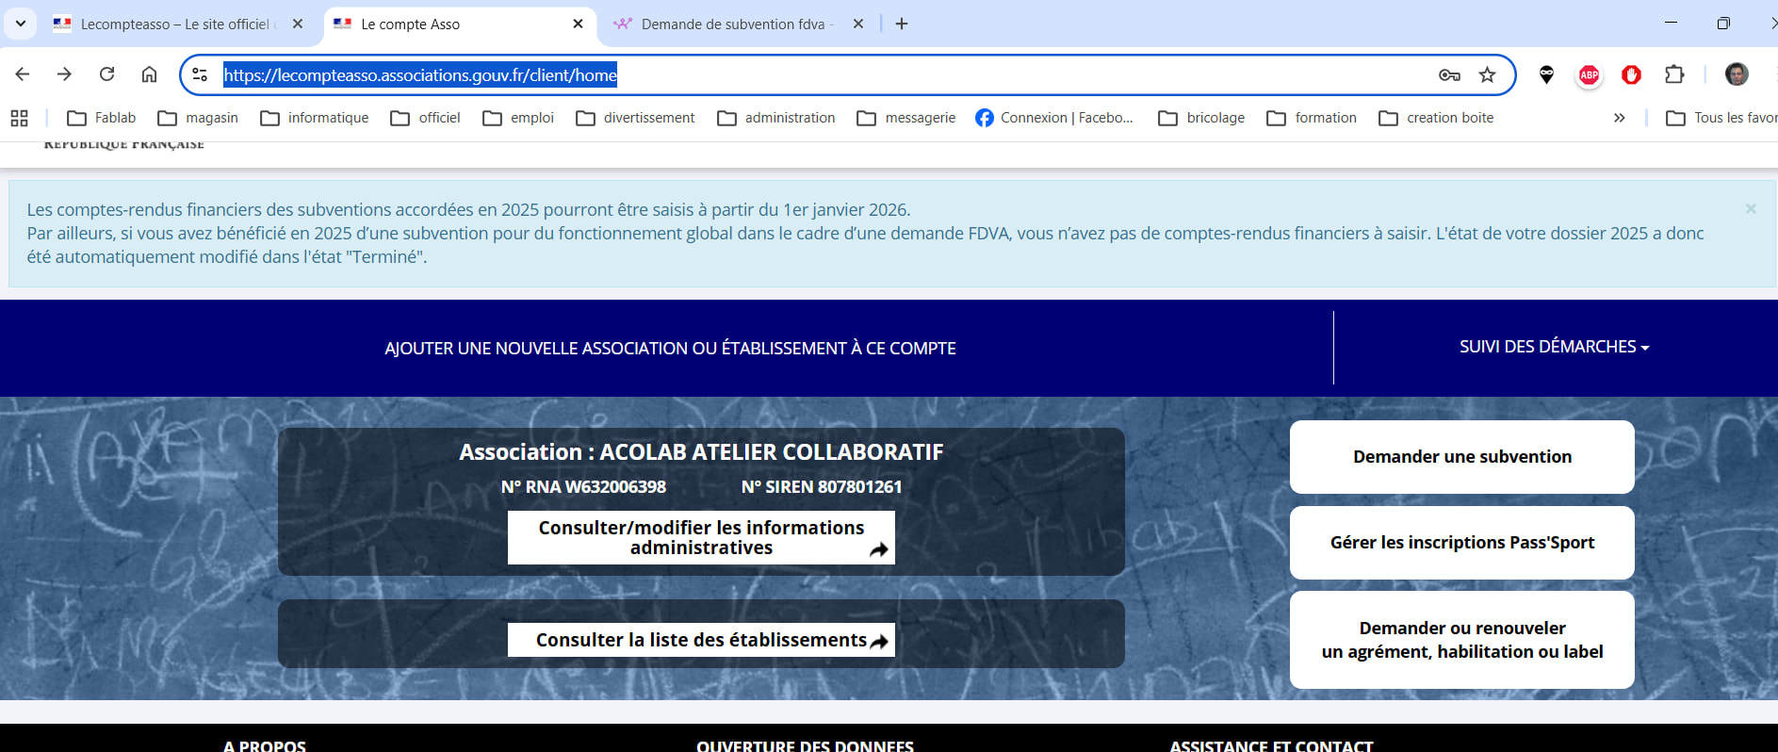1778x752 pixels.
Task: Click the browser reload page icon
Action: click(107, 74)
